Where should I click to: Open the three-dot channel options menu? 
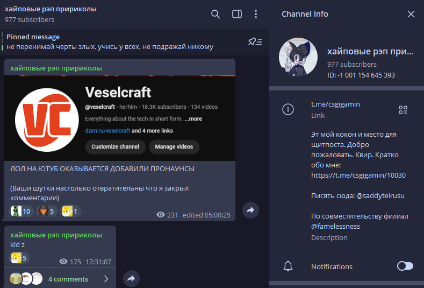[x=256, y=14]
